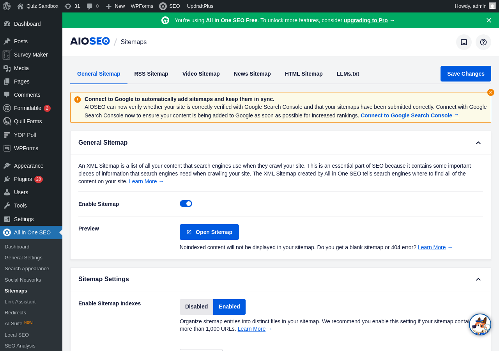This screenshot has height=351, width=499.
Task: Click the Media icon in sidebar
Action: [7, 68]
